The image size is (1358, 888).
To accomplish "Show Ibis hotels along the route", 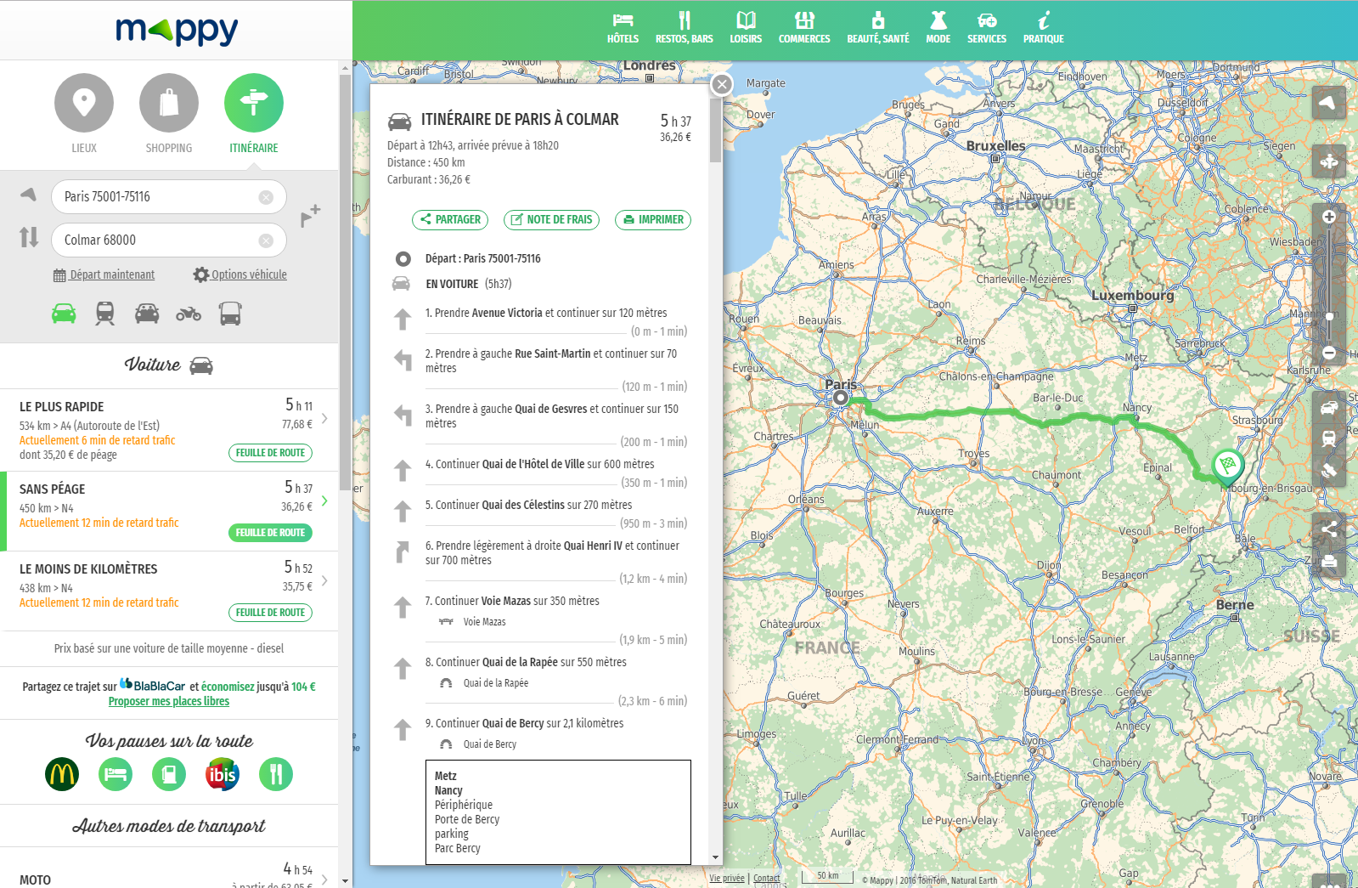I will point(223,774).
